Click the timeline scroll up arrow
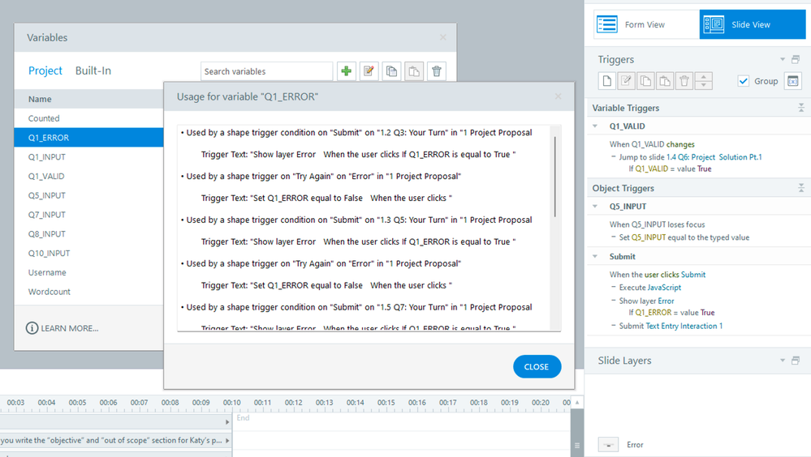Viewport: 811px width, 457px height. (x=577, y=402)
